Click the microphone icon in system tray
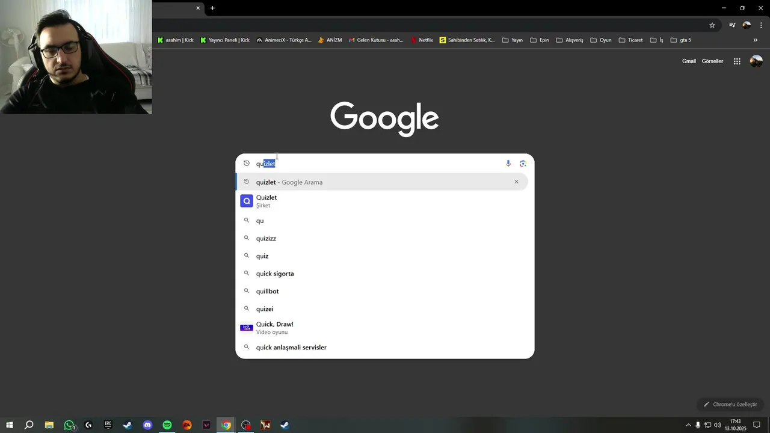 point(698,425)
